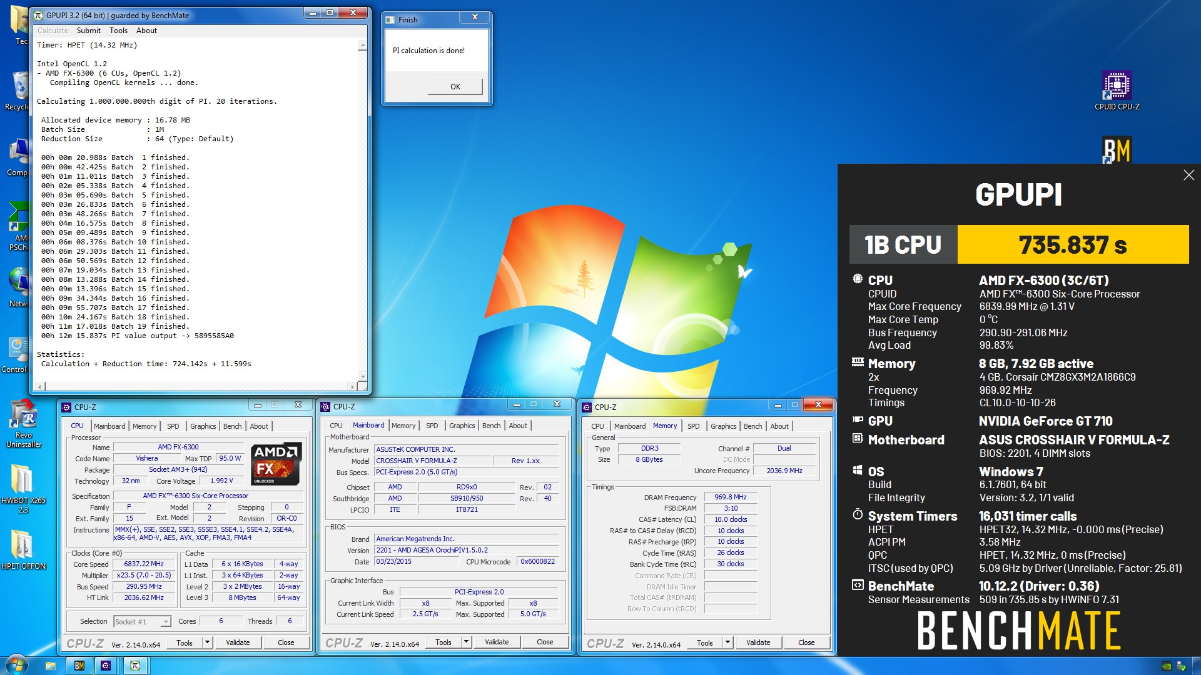Click the Memory section icon in BenchMate panel

858,362
